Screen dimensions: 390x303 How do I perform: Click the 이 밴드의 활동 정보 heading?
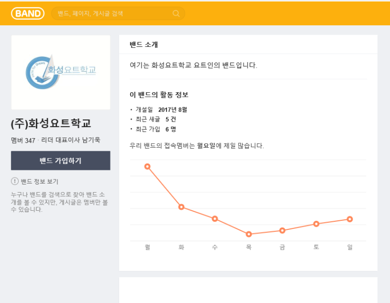coord(159,95)
